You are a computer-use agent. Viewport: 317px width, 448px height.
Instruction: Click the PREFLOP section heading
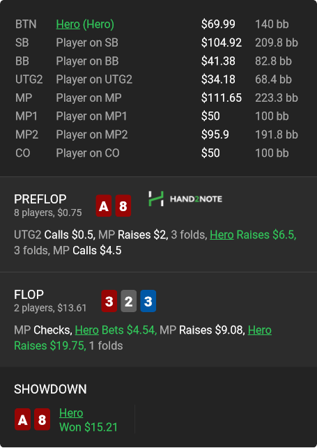coord(40,199)
